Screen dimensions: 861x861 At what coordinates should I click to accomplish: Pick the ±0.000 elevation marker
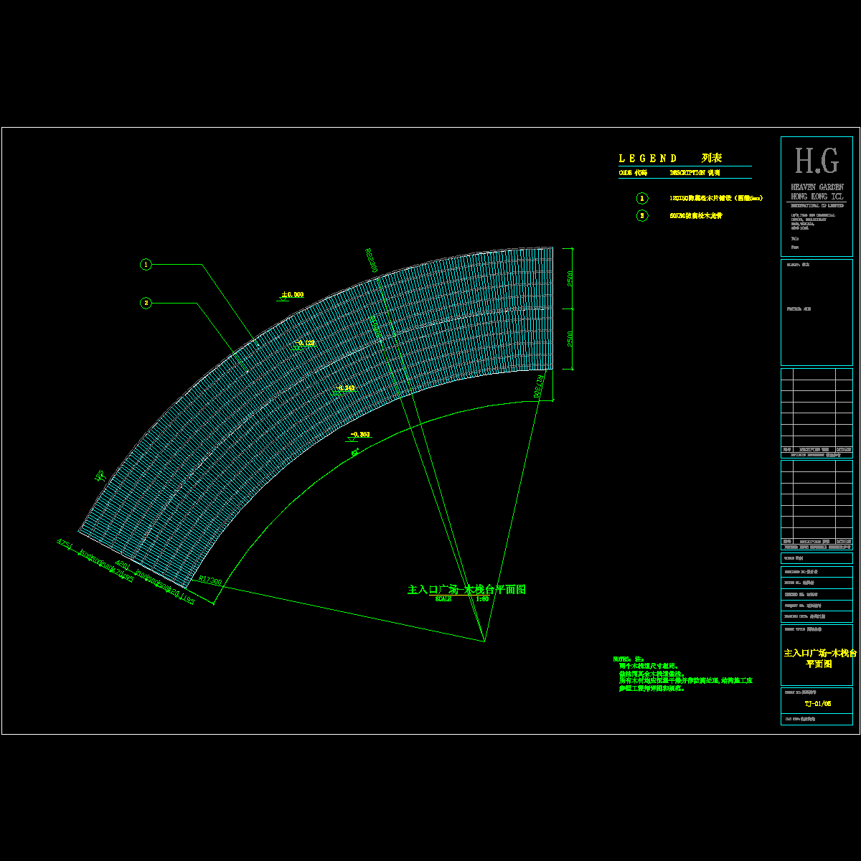(x=292, y=295)
